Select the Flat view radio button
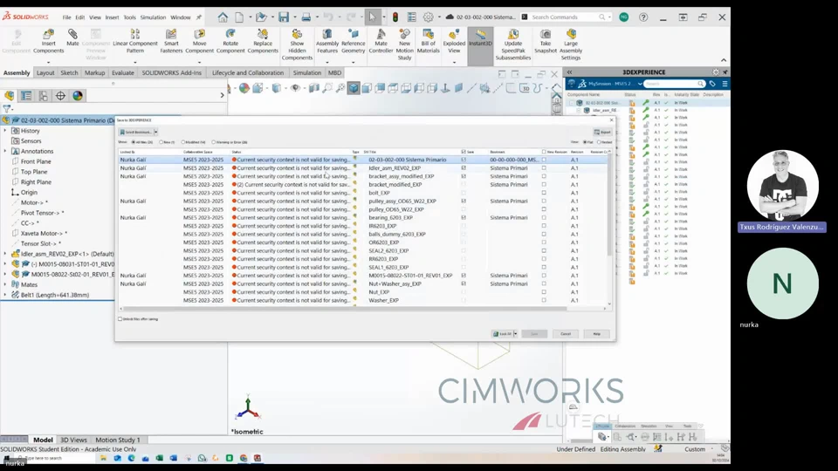 [585, 142]
